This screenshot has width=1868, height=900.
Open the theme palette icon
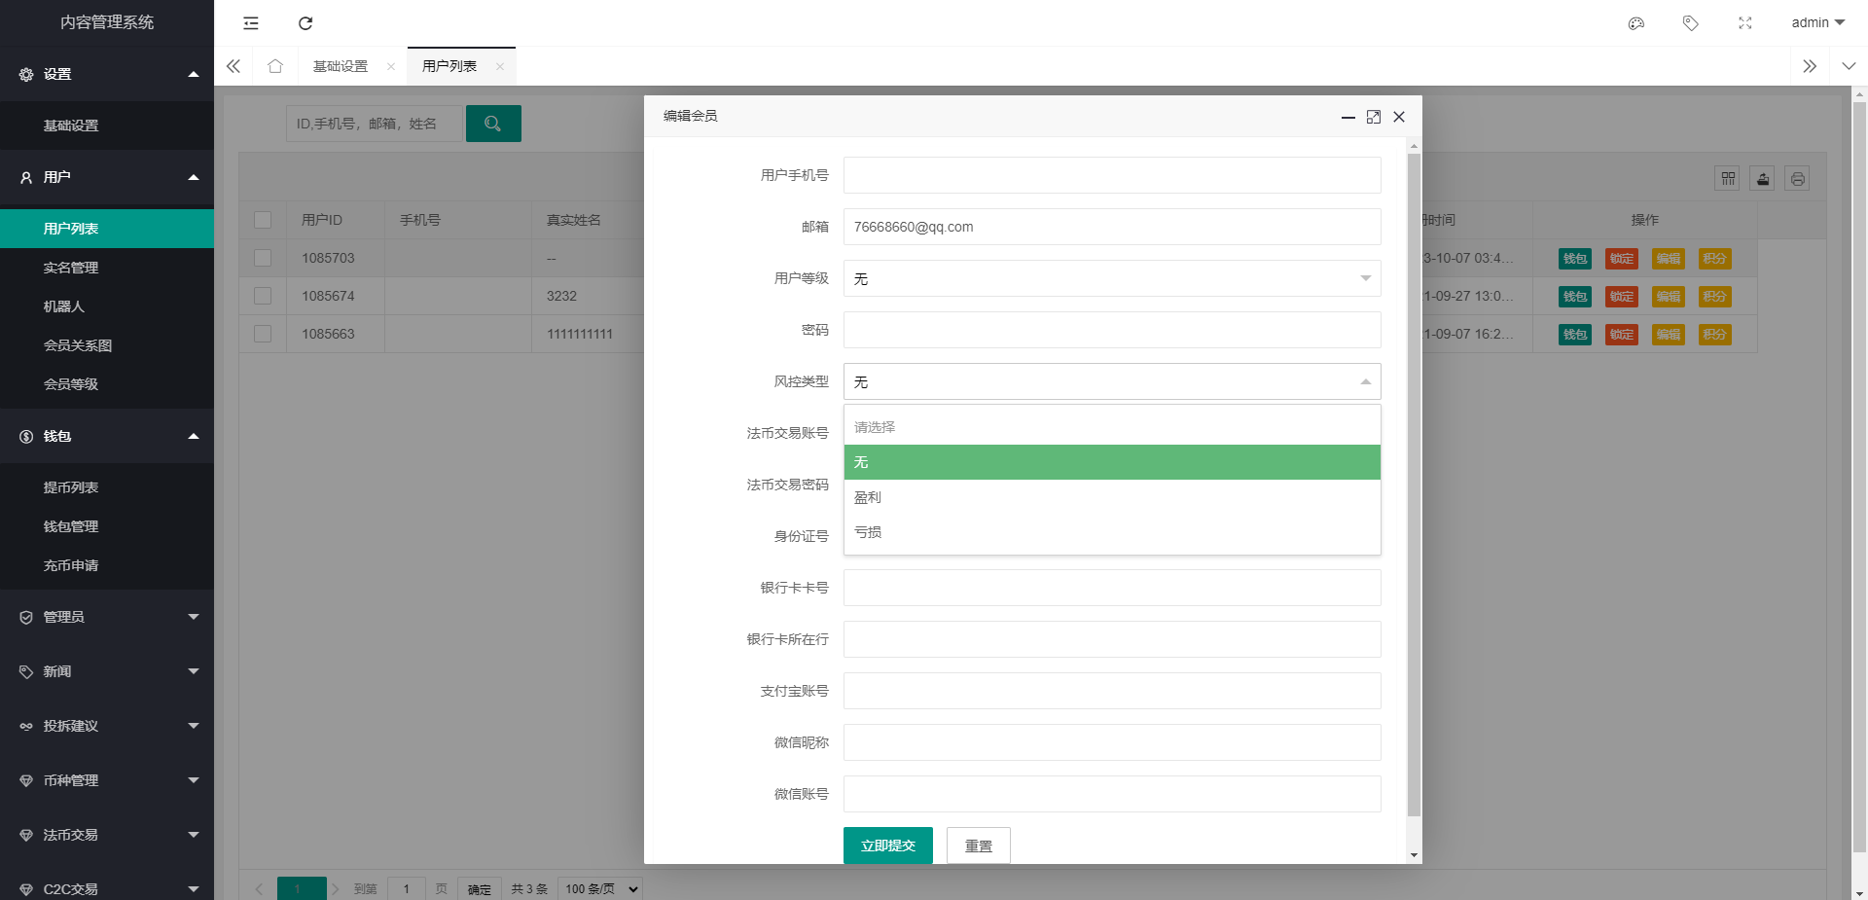[x=1636, y=23]
